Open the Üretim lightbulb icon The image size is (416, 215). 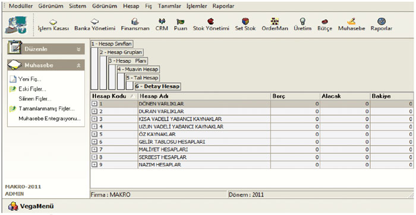tap(302, 21)
